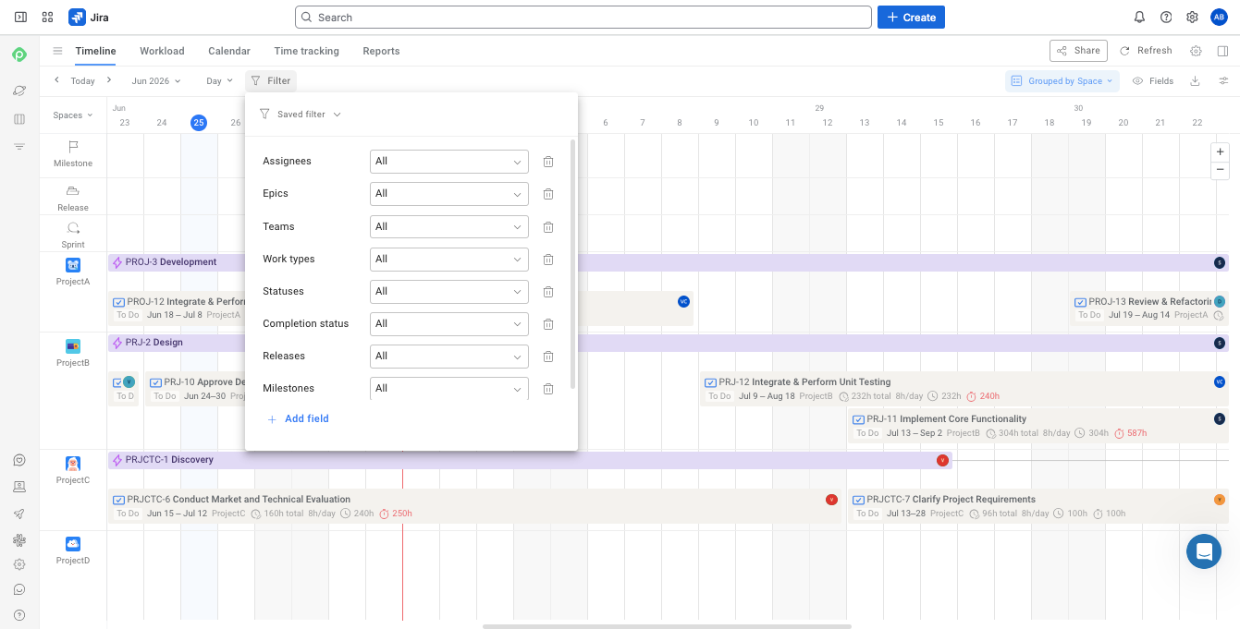This screenshot has height=629, width=1240.
Task: Open the green app logo in sidebar
Action: pos(19,55)
